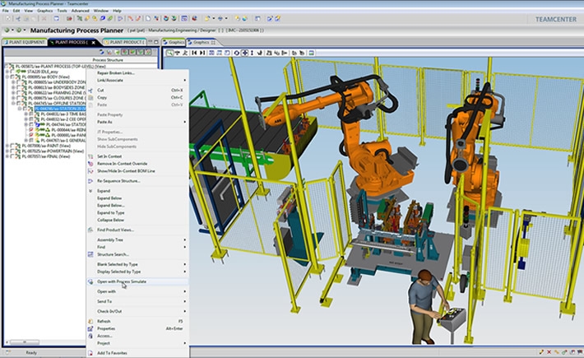
Task: Click the blank document icon in main toolbar
Action: pos(148,18)
